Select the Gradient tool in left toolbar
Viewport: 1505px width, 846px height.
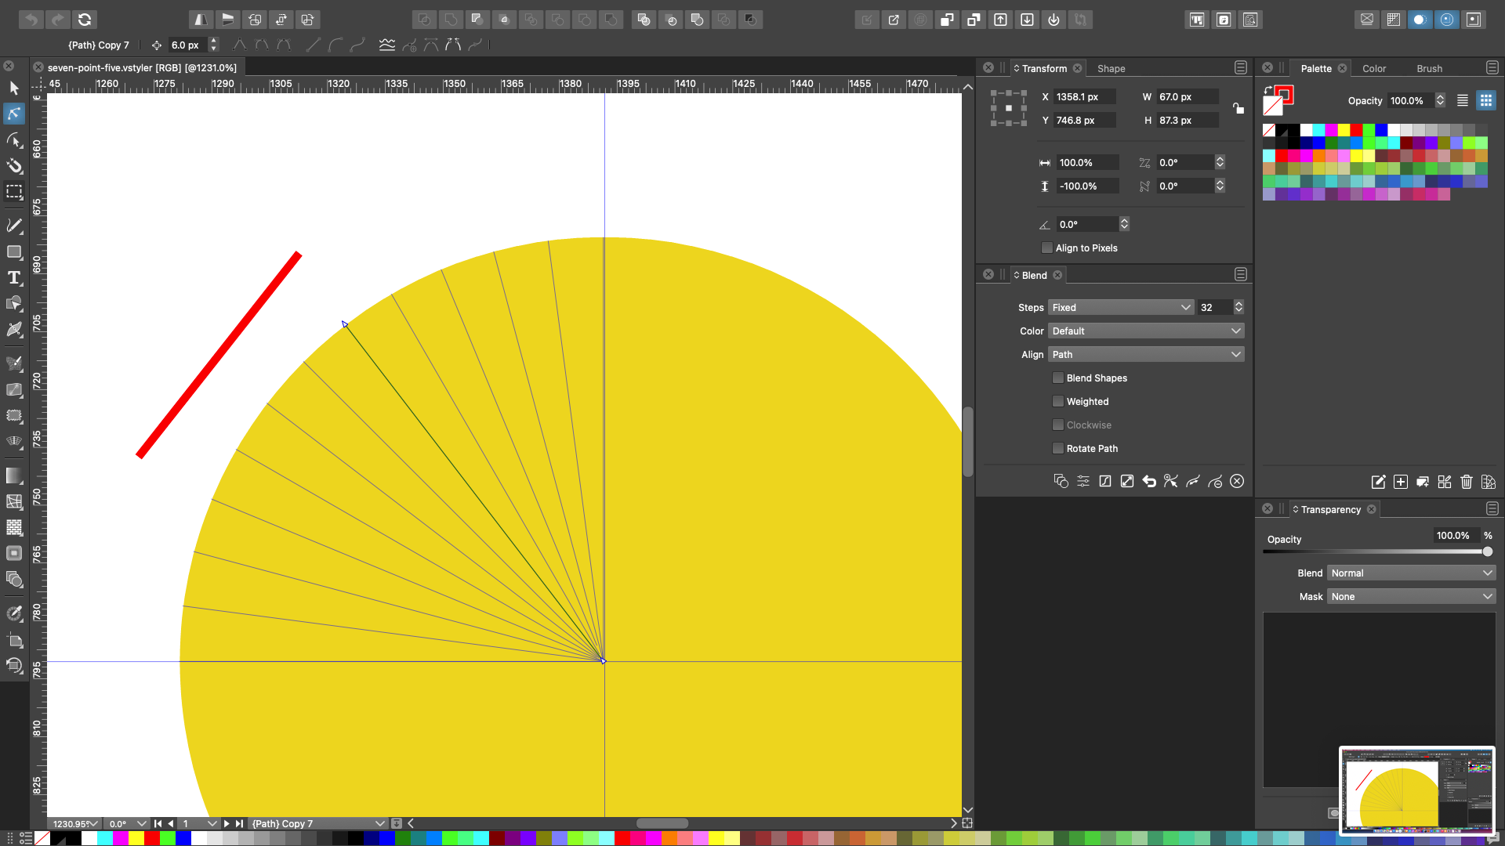pyautogui.click(x=14, y=475)
